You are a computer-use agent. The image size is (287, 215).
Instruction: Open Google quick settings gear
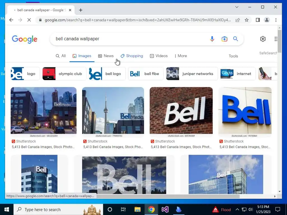(x=263, y=39)
